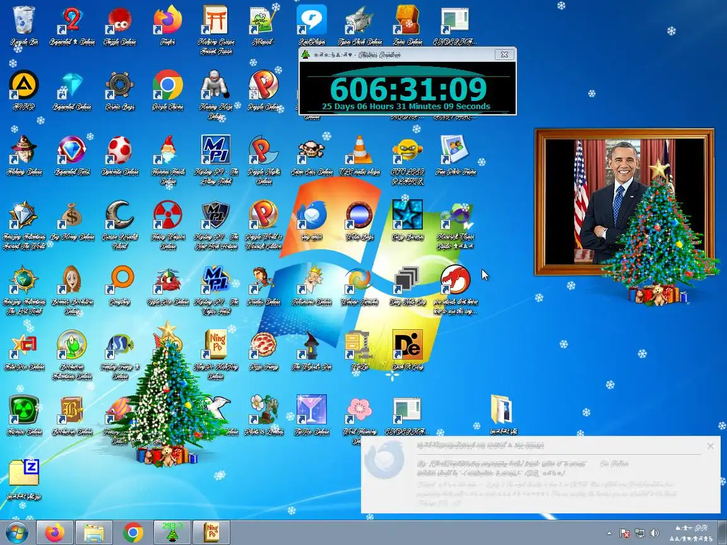Open Thunderbird mail desktop shortcut
The image size is (727, 545).
click(x=312, y=215)
